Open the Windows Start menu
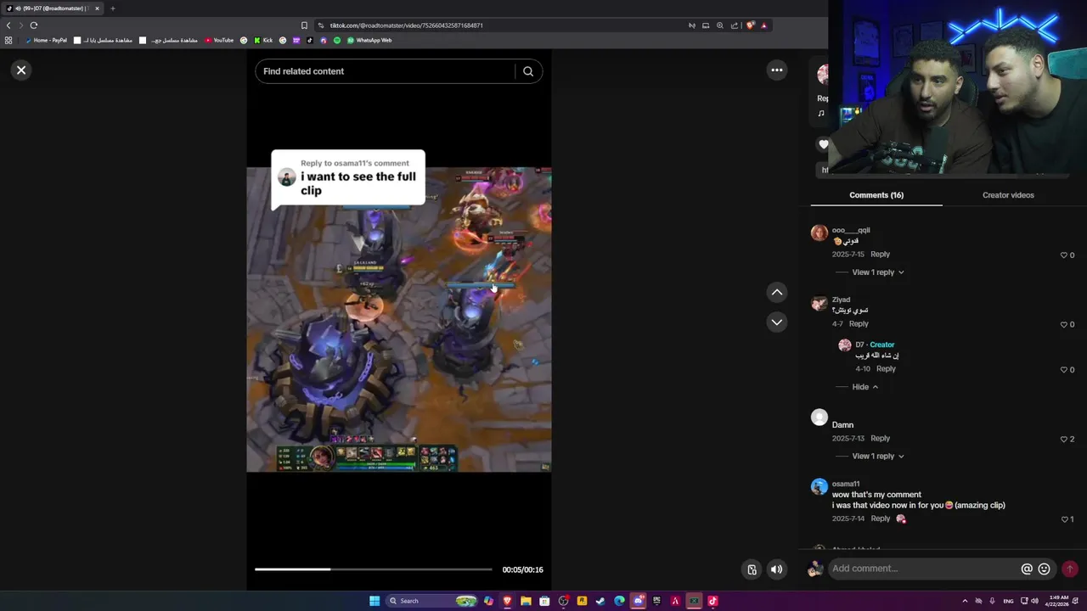The image size is (1087, 611). (374, 601)
